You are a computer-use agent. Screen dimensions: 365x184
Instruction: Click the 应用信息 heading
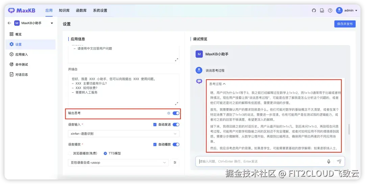[x=78, y=39]
